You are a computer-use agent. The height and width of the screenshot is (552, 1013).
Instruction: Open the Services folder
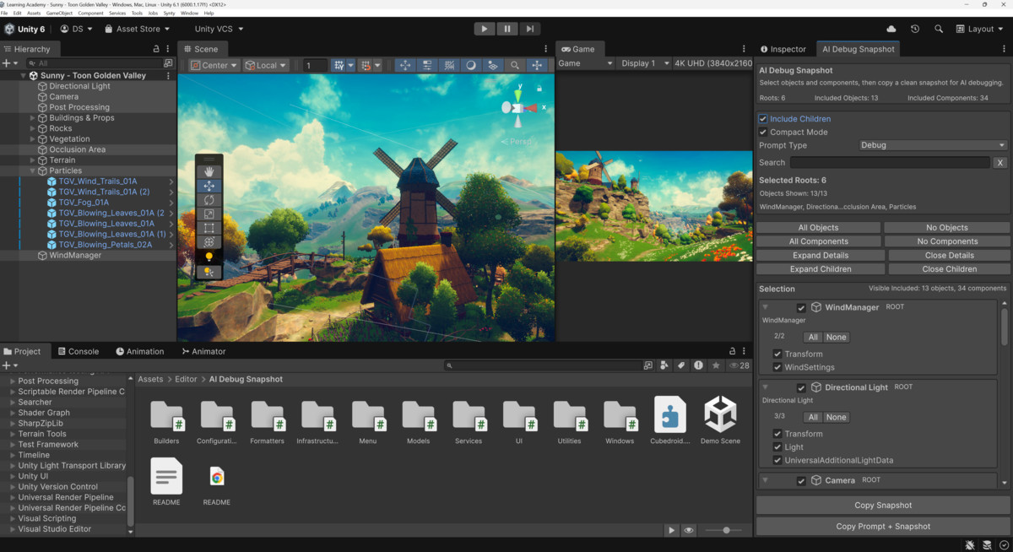pos(469,420)
